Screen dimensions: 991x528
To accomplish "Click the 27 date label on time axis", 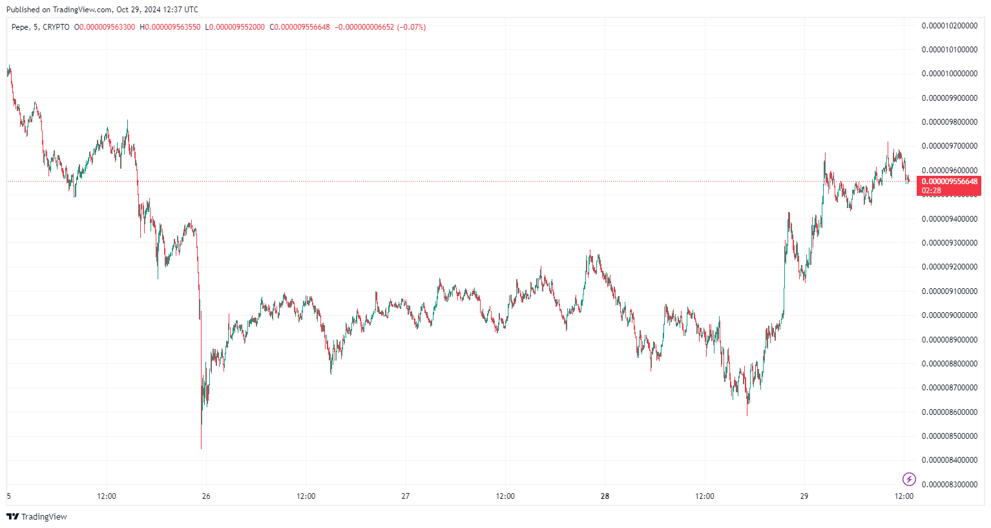I will (x=406, y=496).
